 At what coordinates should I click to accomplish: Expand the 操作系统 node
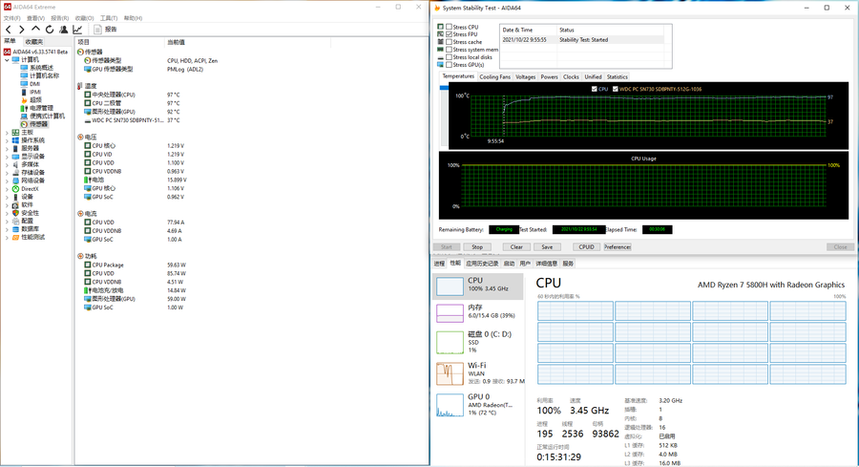coord(7,140)
